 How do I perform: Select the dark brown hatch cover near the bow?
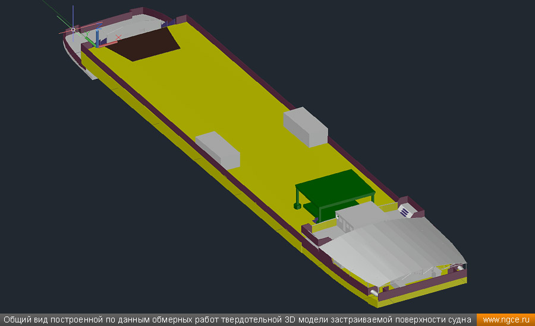(143, 44)
